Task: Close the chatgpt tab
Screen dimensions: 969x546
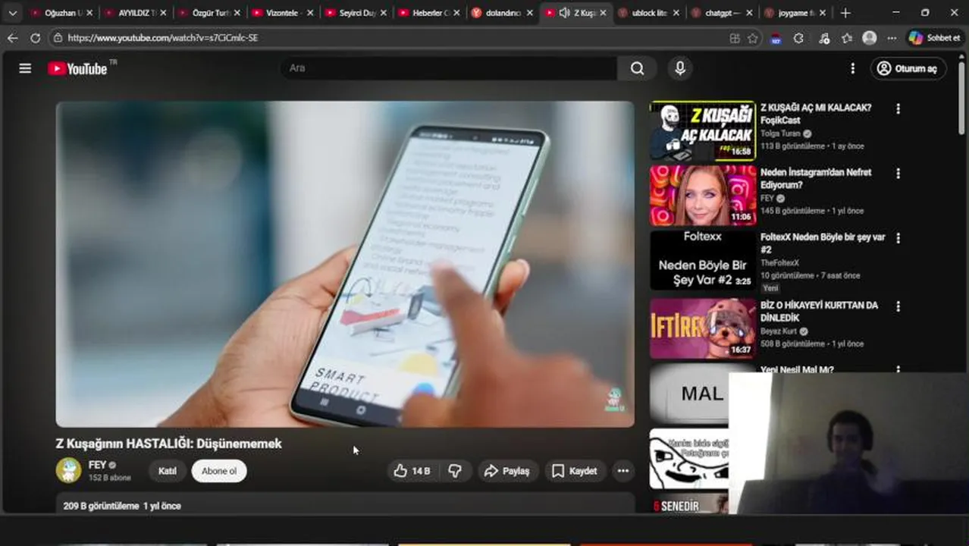Action: (749, 13)
